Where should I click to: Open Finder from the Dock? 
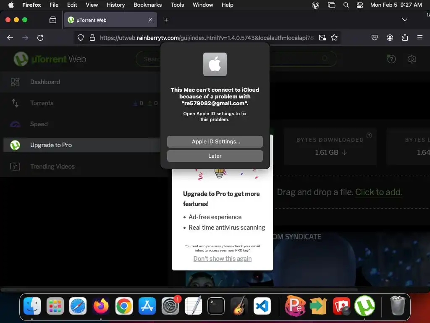[x=32, y=306]
